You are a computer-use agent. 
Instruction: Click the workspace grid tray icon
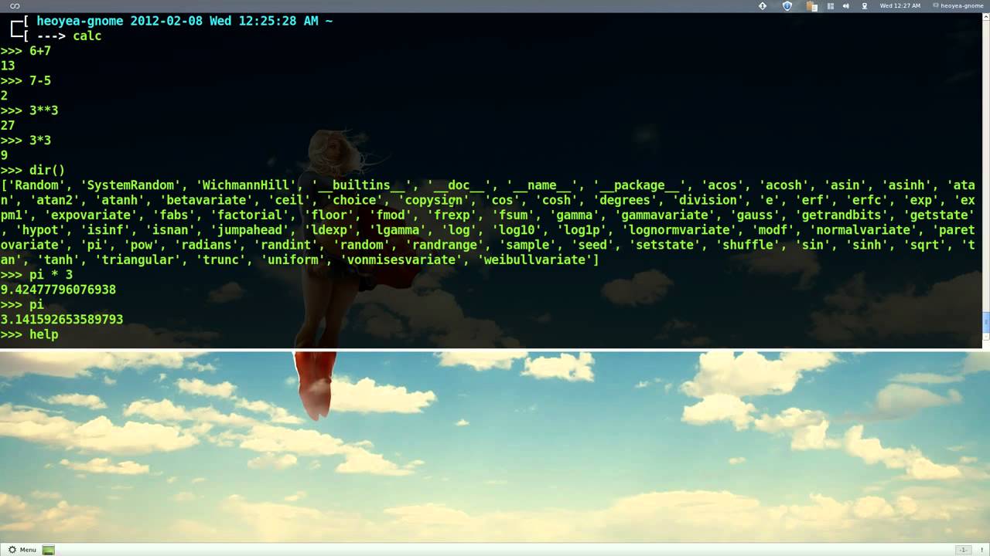click(830, 6)
